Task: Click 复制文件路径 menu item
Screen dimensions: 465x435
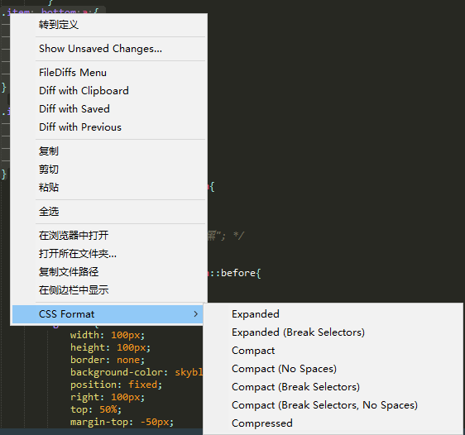Action: pyautogui.click(x=108, y=272)
